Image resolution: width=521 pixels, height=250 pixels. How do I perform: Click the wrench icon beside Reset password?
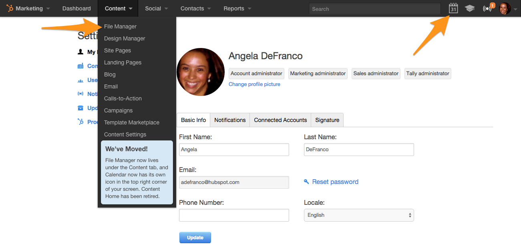pos(306,182)
